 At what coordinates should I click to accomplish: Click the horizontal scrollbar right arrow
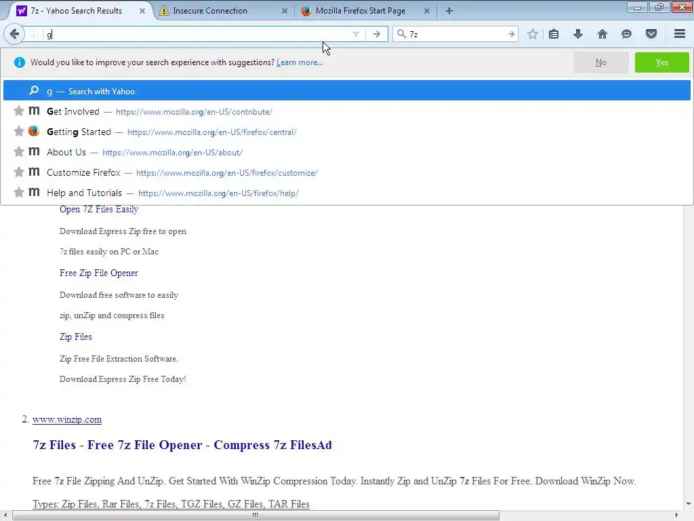pyautogui.click(x=676, y=516)
